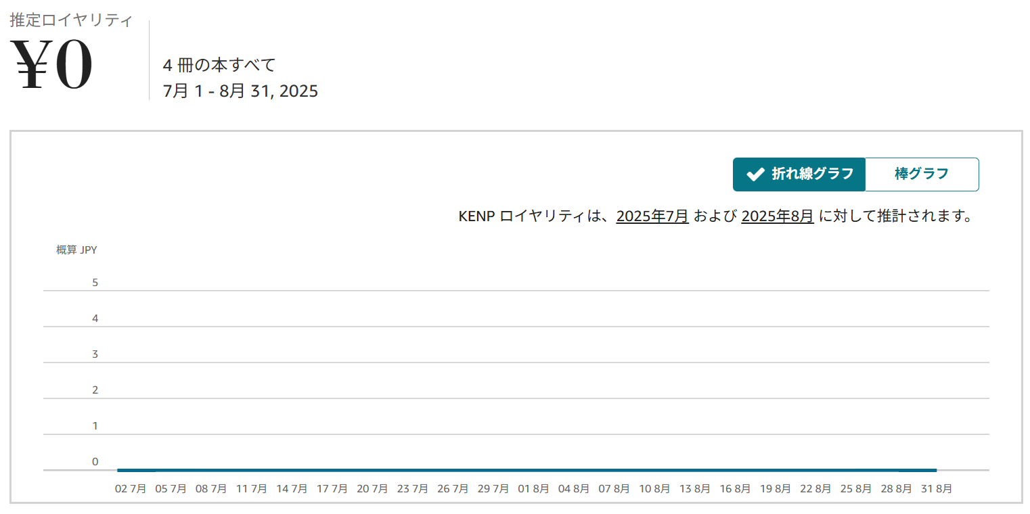Click the 概算 JPY axis title
Screen dimensions: 1030x514
pyautogui.click(x=76, y=250)
